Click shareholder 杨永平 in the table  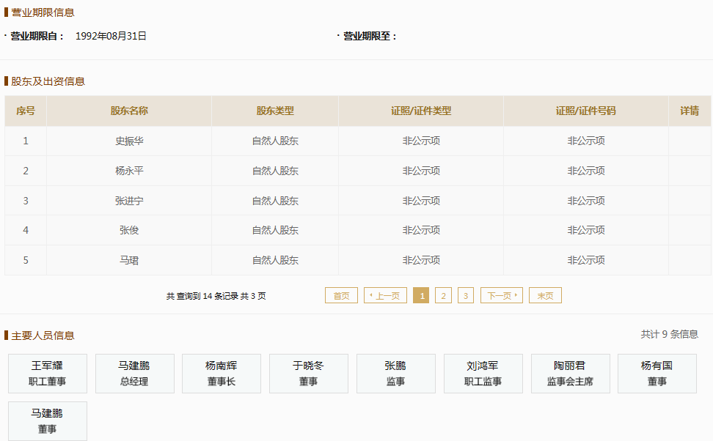[x=129, y=171]
